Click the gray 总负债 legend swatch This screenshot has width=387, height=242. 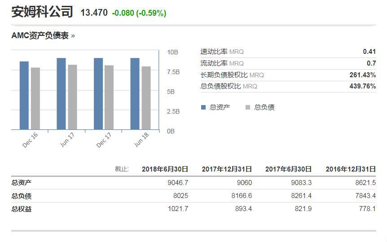(x=248, y=107)
